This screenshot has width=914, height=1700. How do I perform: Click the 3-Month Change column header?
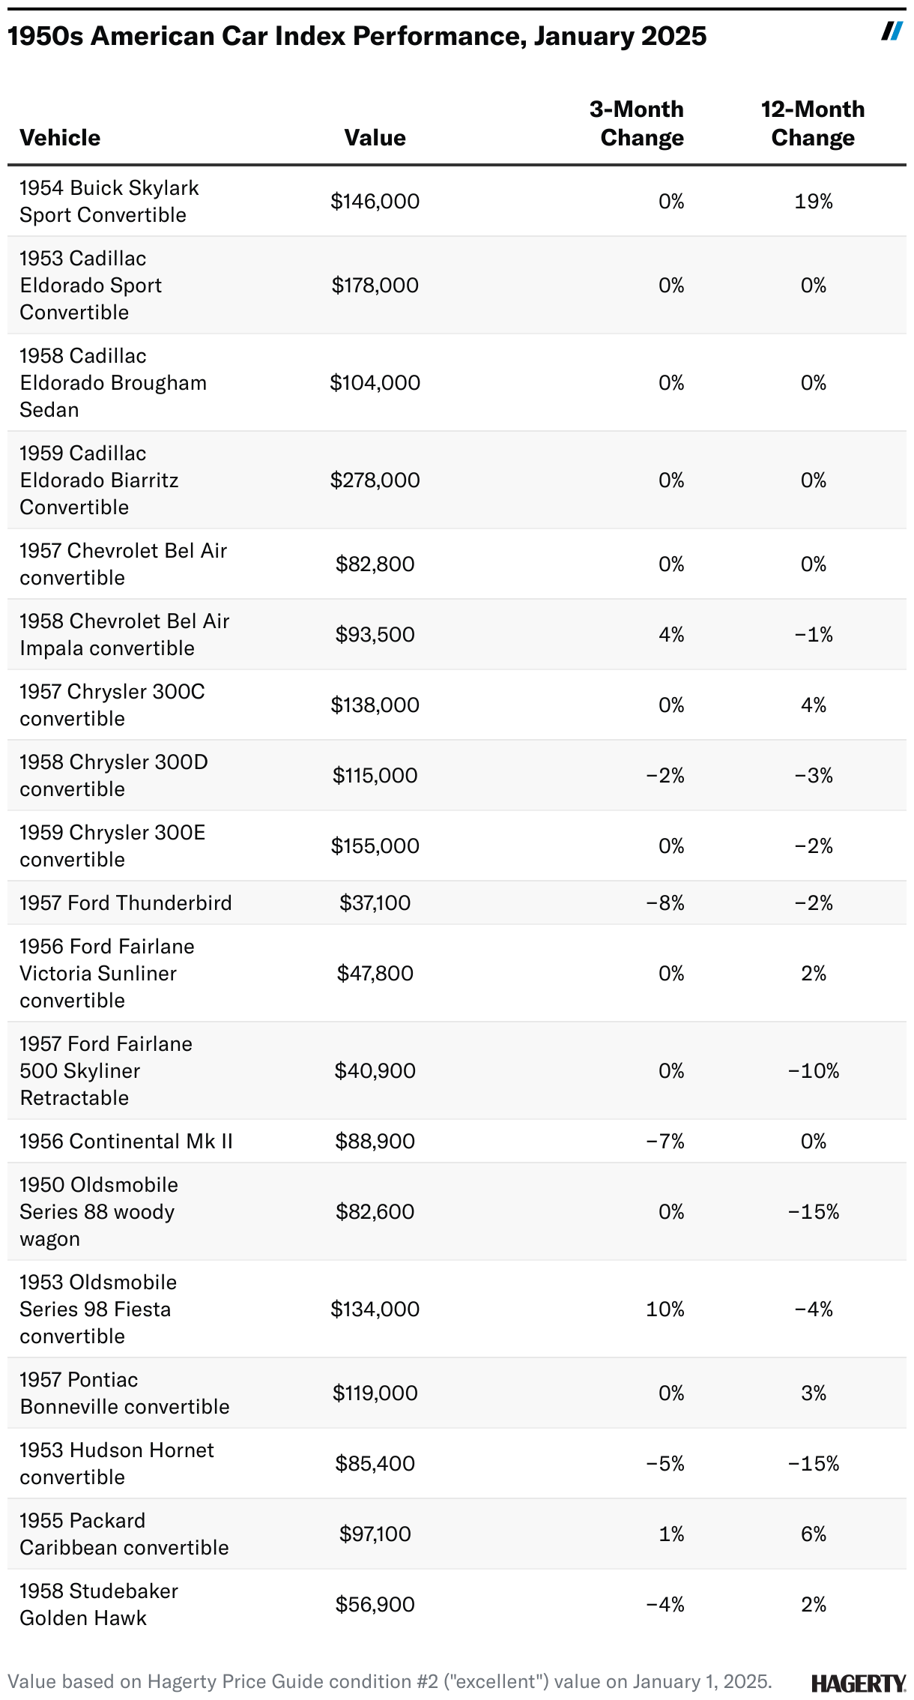click(637, 124)
